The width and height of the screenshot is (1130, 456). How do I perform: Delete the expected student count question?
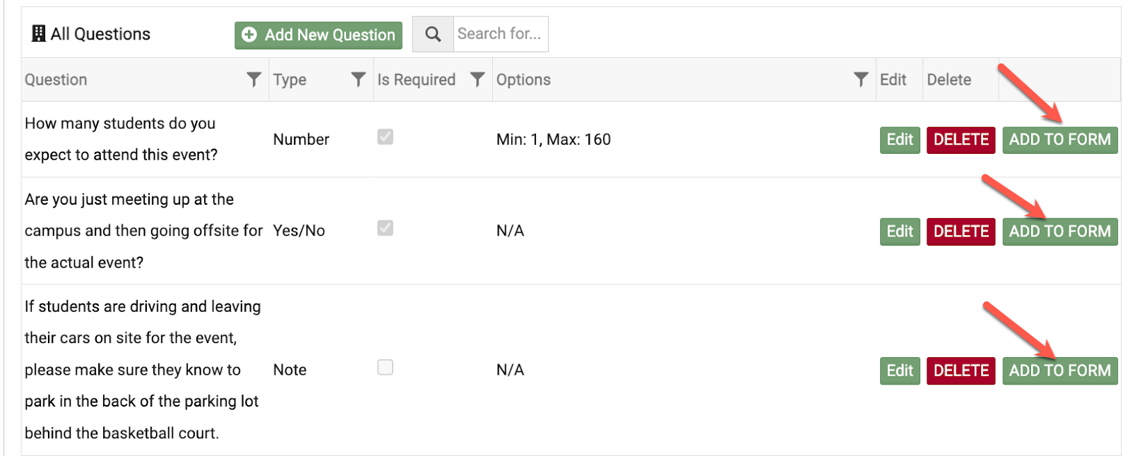tap(961, 140)
